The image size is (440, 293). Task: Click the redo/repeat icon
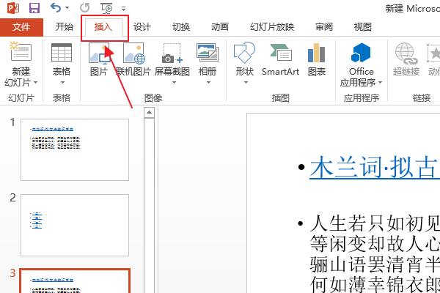coord(84,8)
